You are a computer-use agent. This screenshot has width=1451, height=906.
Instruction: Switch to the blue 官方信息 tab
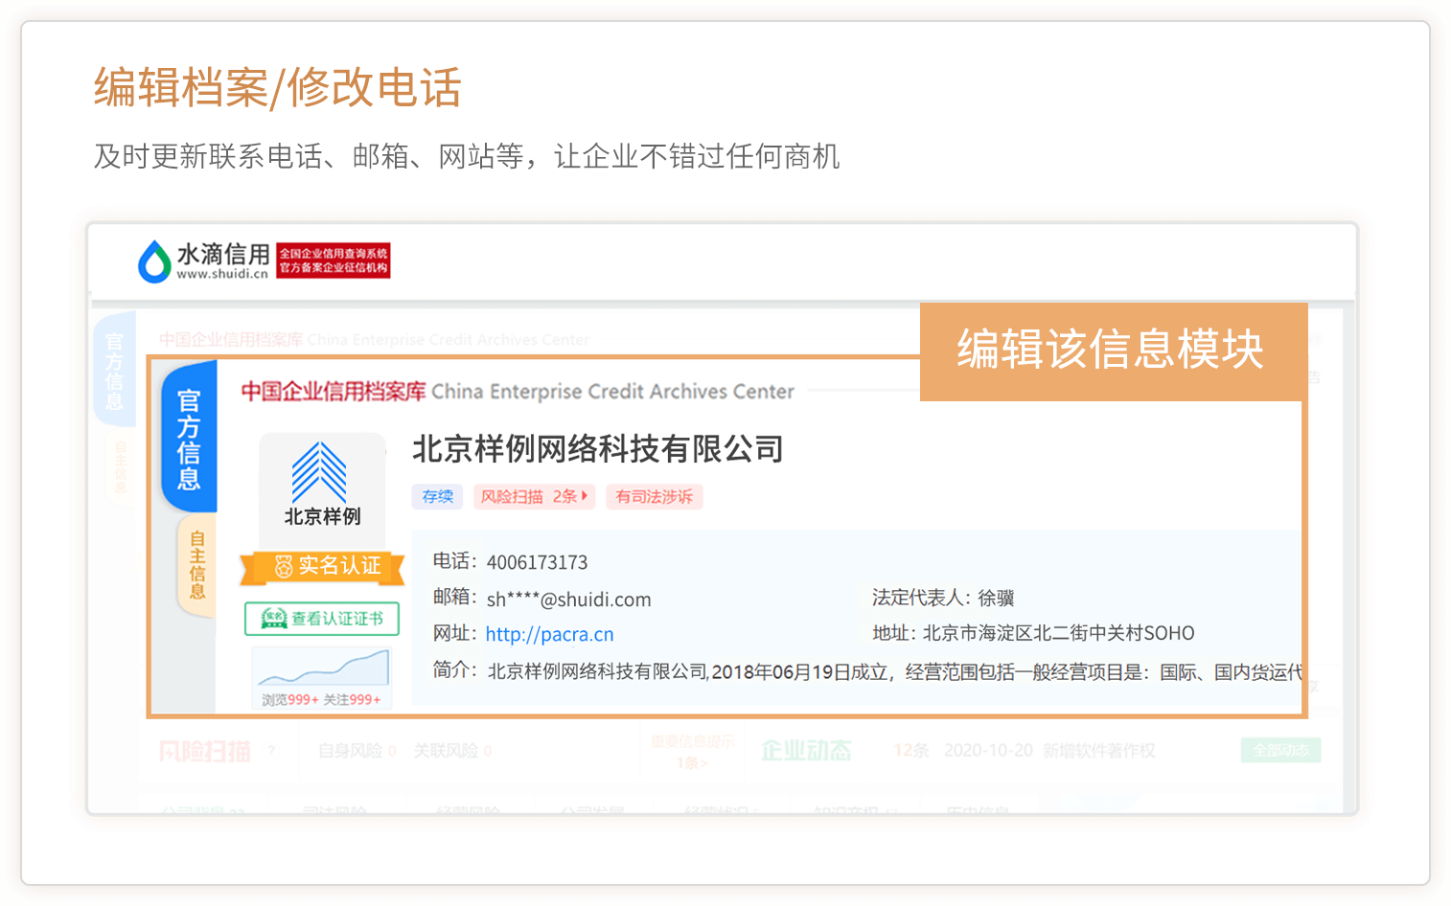pos(189,439)
